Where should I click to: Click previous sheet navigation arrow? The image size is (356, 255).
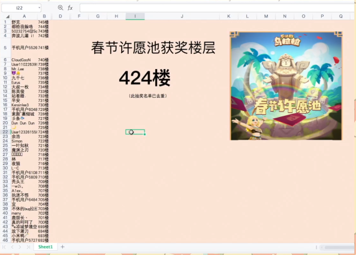pyautogui.click(x=12, y=247)
